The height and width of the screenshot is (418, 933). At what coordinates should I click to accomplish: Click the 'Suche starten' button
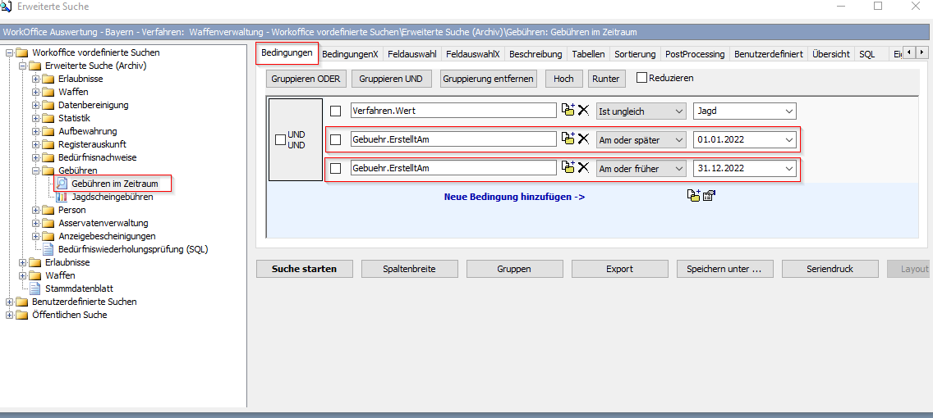click(x=305, y=269)
